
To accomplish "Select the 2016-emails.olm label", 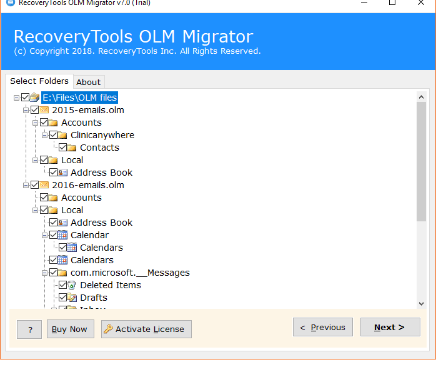I will click(88, 185).
